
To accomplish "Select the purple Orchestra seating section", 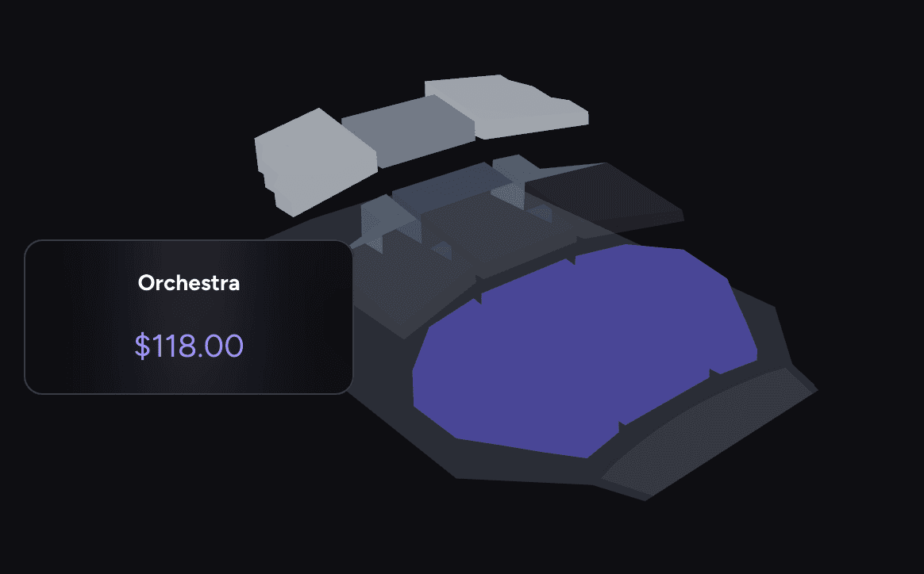I will pos(583,349).
